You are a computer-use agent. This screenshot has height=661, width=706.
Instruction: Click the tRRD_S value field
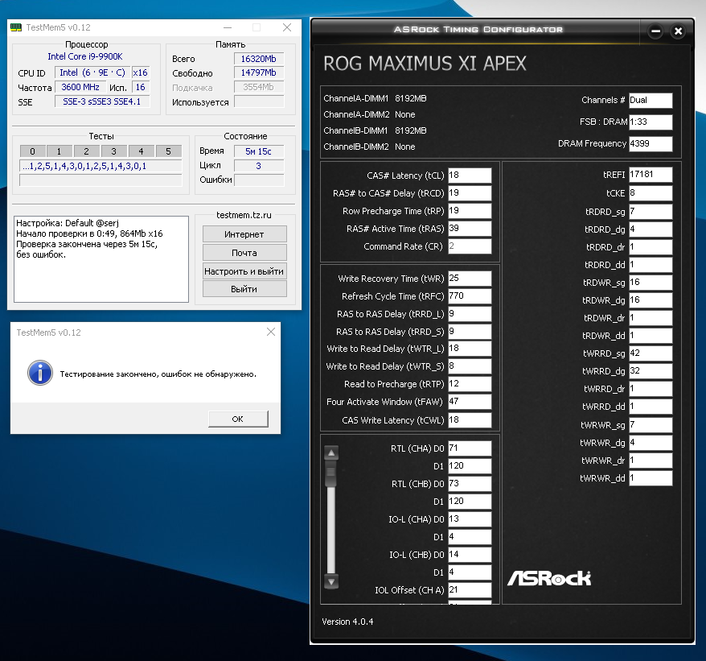pos(470,332)
